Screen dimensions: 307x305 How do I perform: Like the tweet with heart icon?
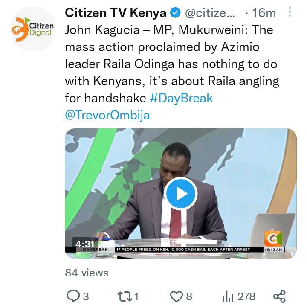tap(177, 296)
